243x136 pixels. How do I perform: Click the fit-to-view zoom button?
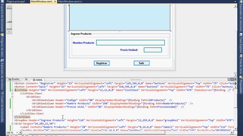tap(9, 32)
